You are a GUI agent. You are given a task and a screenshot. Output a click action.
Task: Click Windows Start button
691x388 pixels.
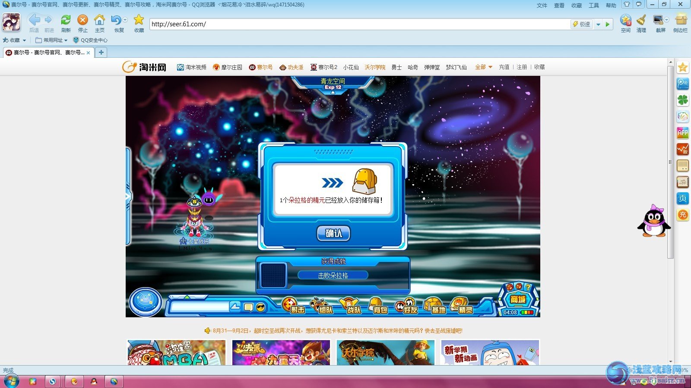point(11,381)
